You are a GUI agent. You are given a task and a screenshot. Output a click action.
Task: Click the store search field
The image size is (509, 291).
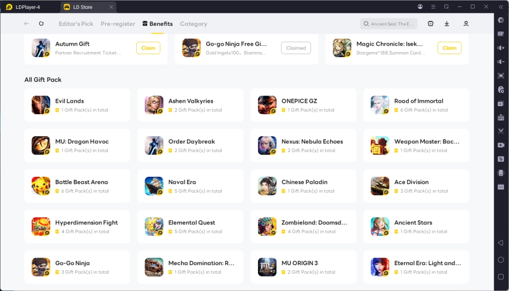click(389, 24)
